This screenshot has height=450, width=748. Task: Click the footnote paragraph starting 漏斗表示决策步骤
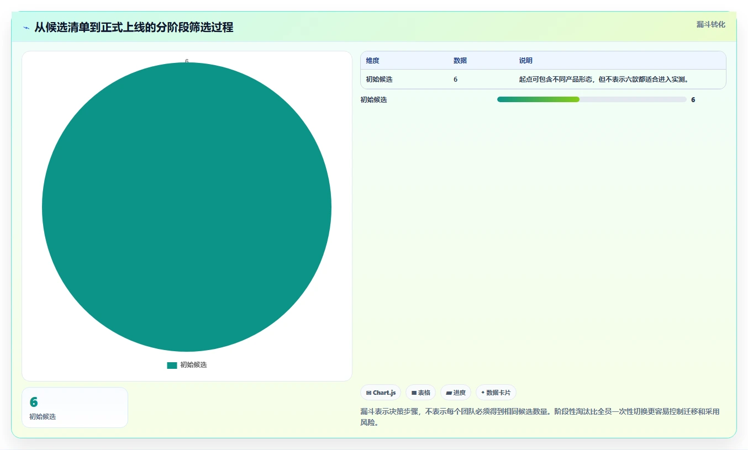(540, 417)
